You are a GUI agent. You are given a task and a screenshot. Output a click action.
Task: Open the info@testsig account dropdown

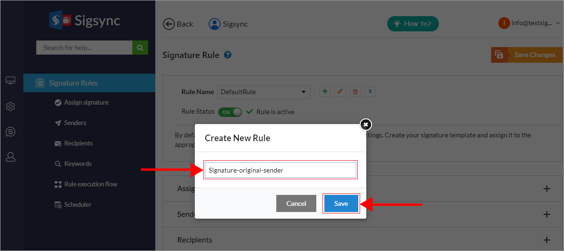530,23
